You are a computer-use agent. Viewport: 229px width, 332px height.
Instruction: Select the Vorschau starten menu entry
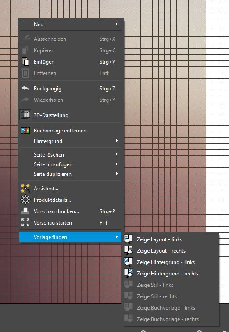[70, 222]
